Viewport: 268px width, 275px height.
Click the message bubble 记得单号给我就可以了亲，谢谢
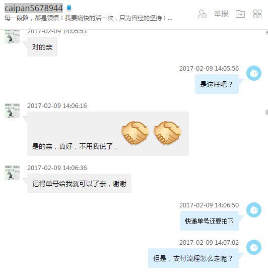coord(79,184)
